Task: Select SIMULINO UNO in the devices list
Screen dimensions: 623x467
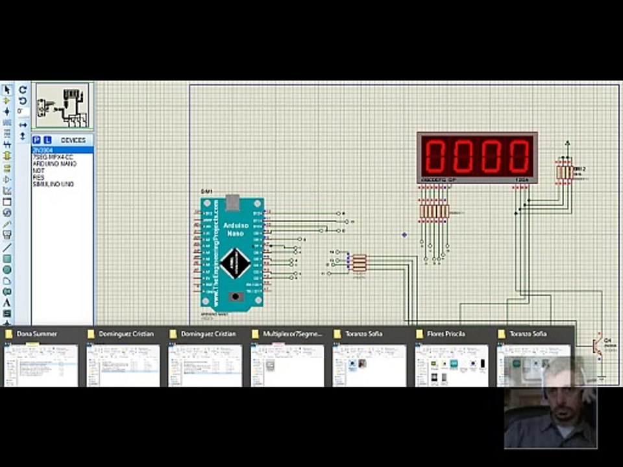Action: pos(62,184)
